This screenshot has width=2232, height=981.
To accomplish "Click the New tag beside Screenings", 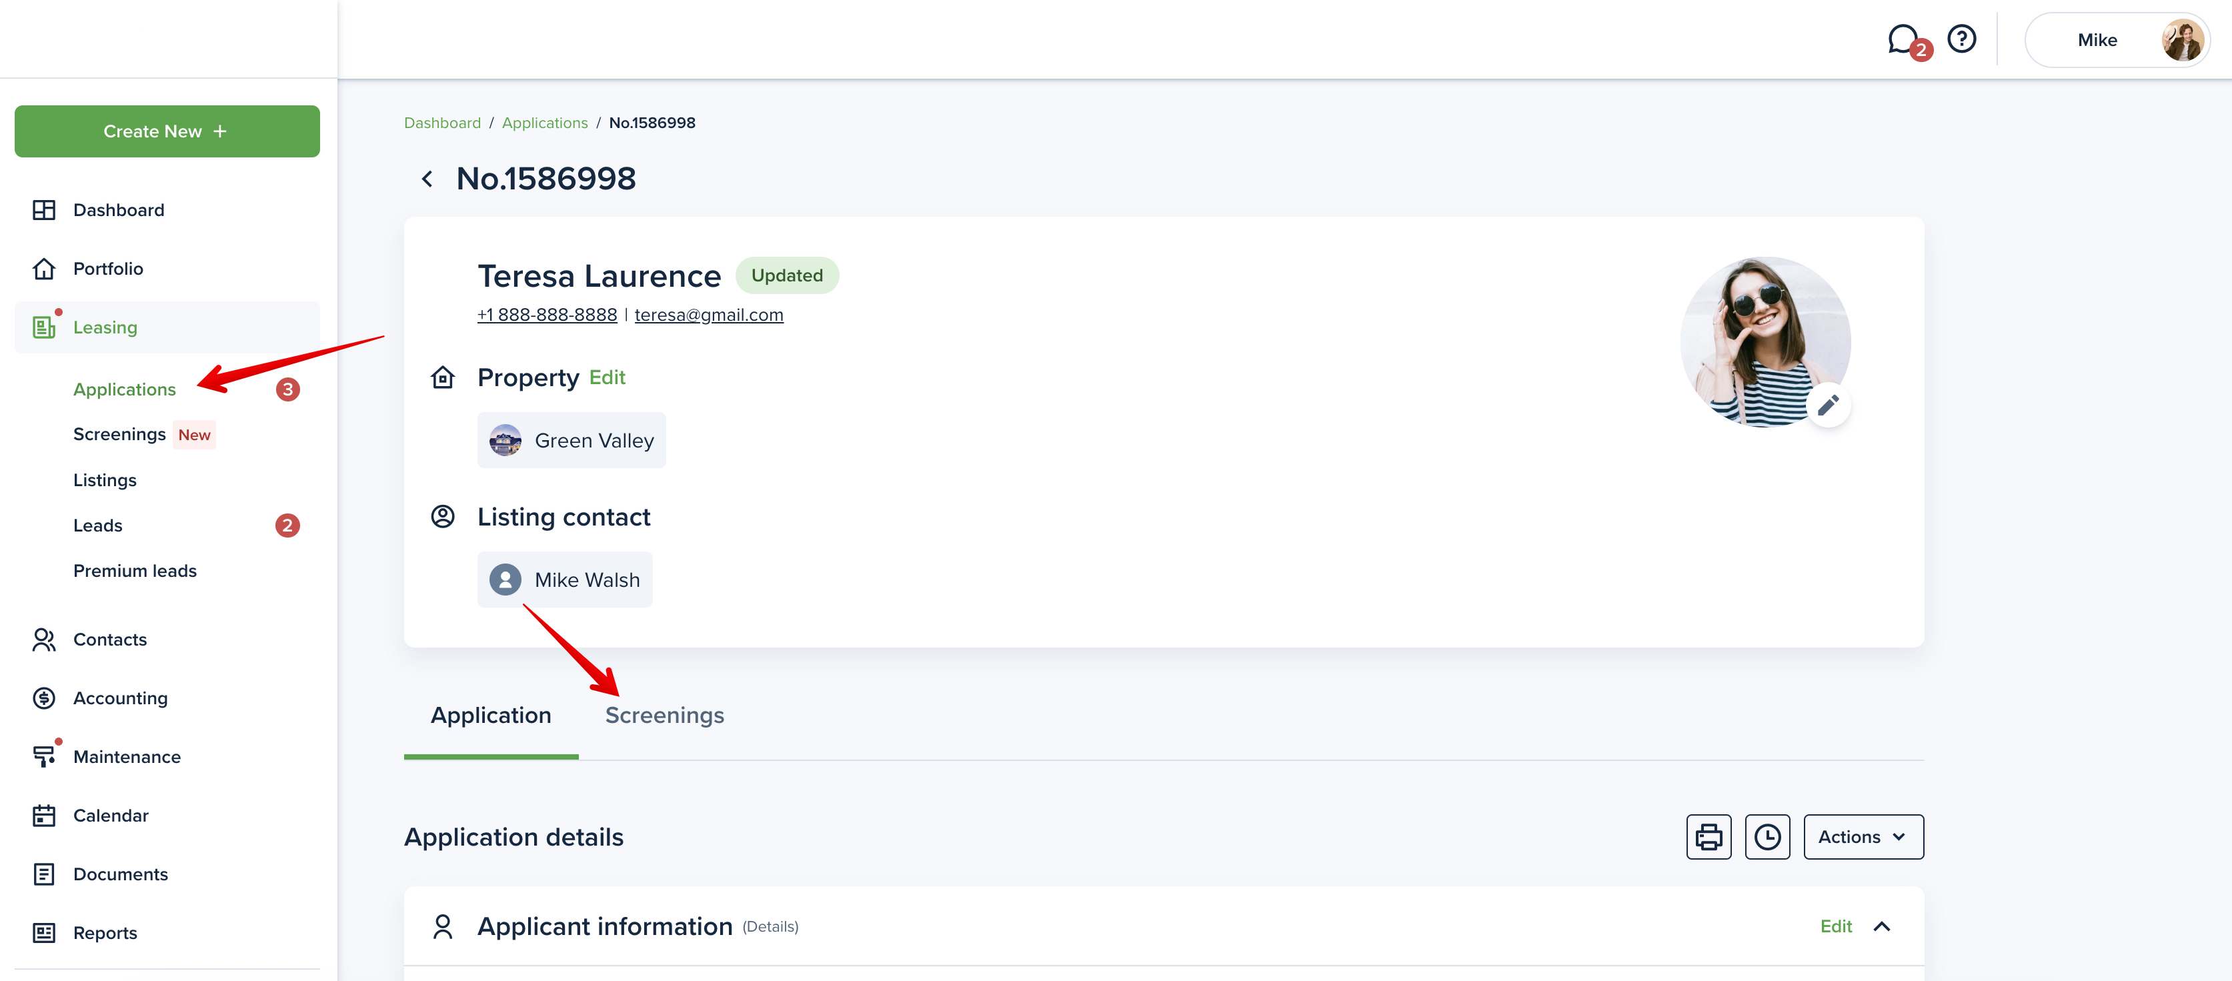I will point(195,435).
